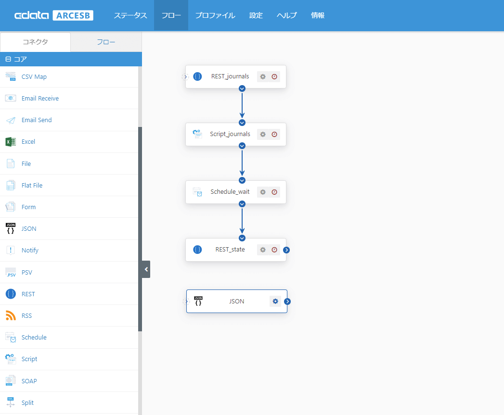Screen dimensions: 504x415
Task: Click the clock icon on REST_state
Action: [x=274, y=250]
